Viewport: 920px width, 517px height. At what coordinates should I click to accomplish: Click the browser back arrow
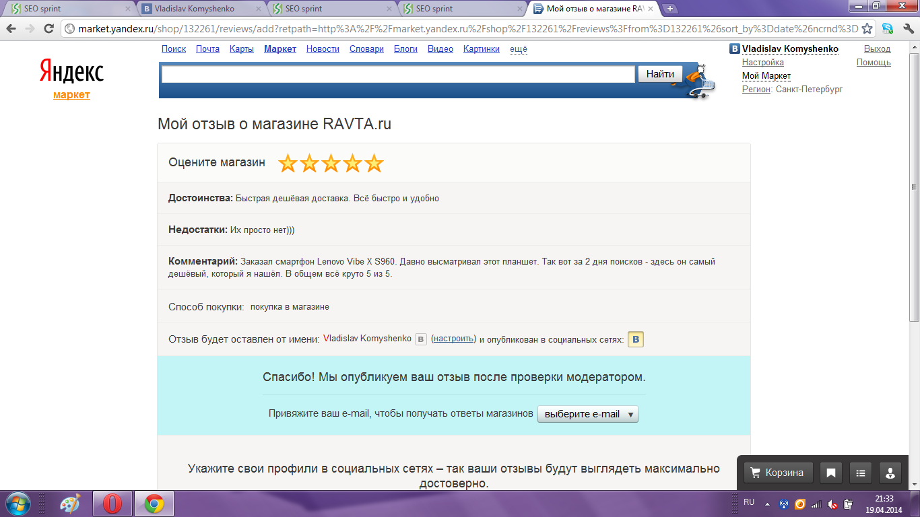pos(11,29)
